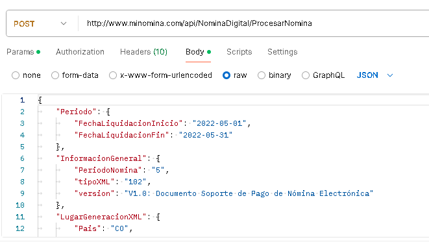
Task: Choose x-www-form-urlencoded body option
Action: coord(113,75)
